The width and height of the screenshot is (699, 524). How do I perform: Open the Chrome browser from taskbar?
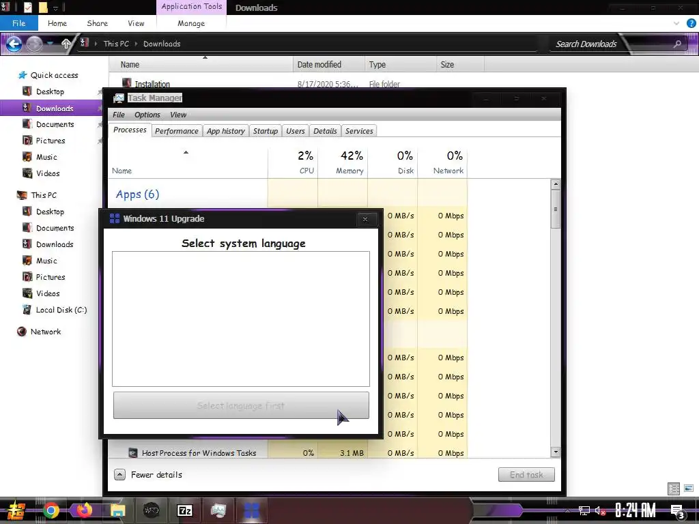click(51, 510)
